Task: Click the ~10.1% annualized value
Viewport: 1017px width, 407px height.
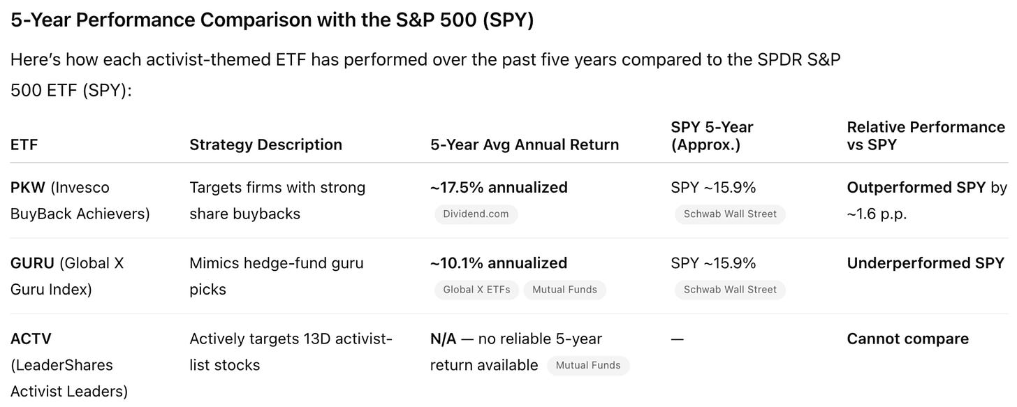Action: (499, 263)
